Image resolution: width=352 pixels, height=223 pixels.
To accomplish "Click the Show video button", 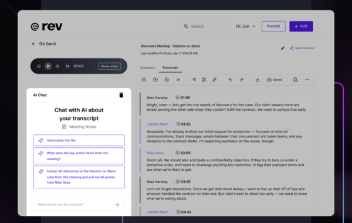I will tap(110, 66).
